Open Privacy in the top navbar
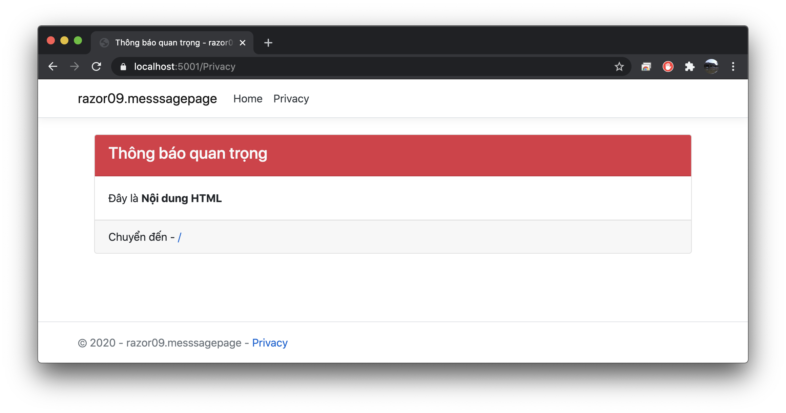 coord(291,99)
